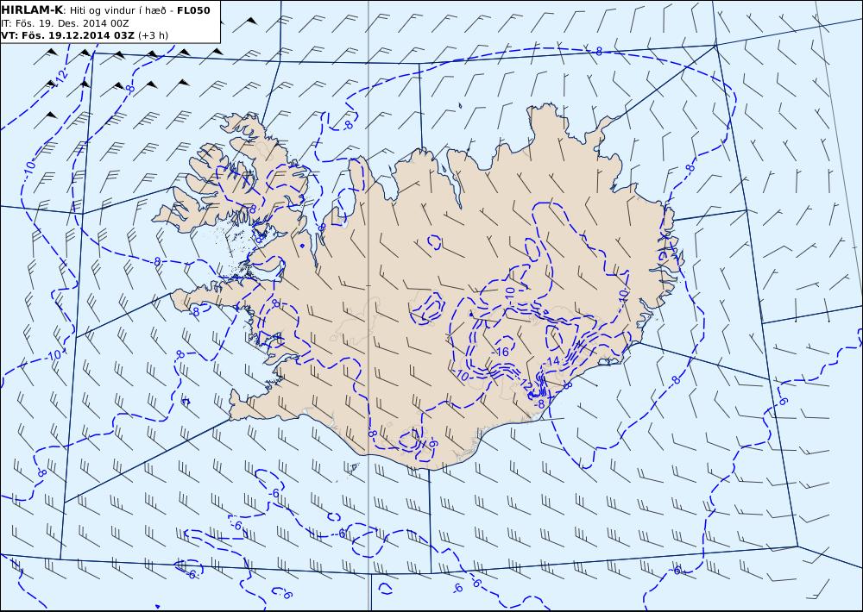Click the 'Hiti og vindur í hæð' caption

coord(117,10)
